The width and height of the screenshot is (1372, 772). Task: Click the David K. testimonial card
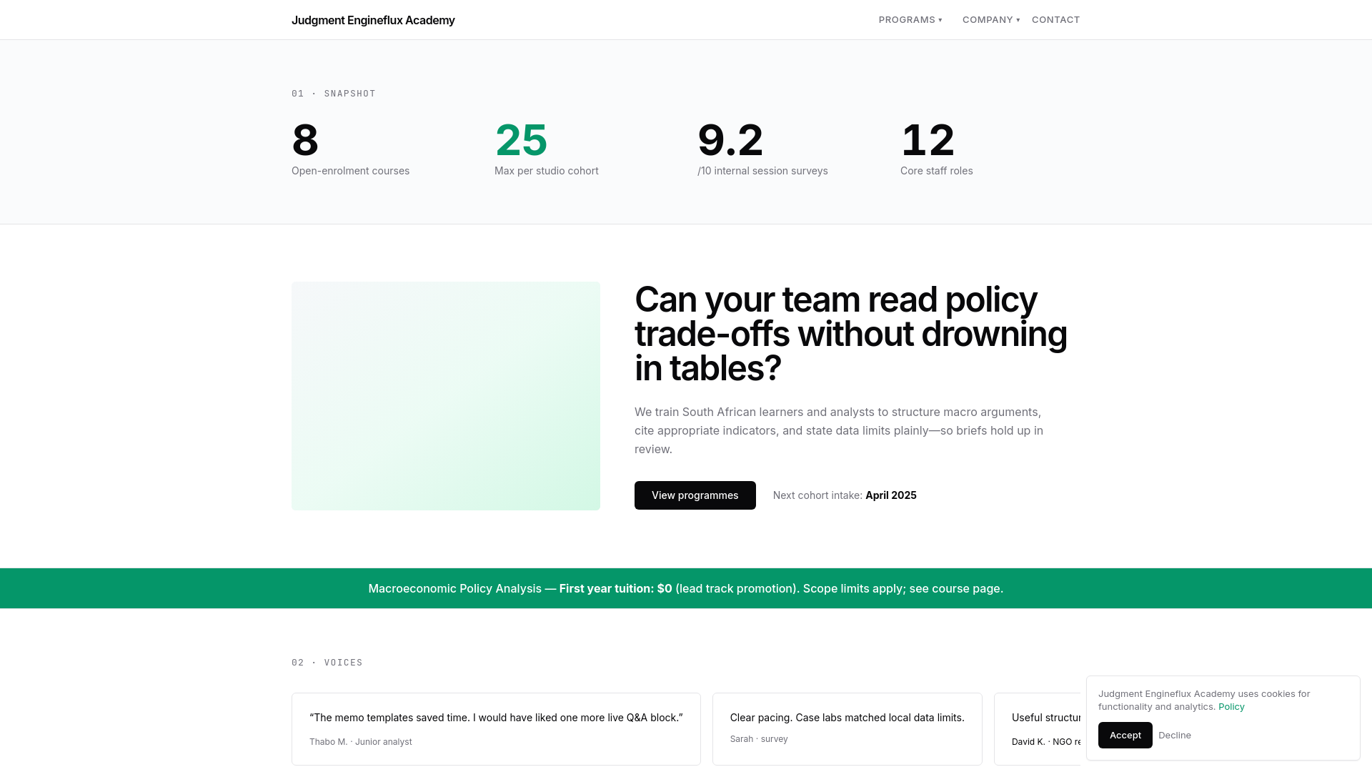pos(1037,729)
